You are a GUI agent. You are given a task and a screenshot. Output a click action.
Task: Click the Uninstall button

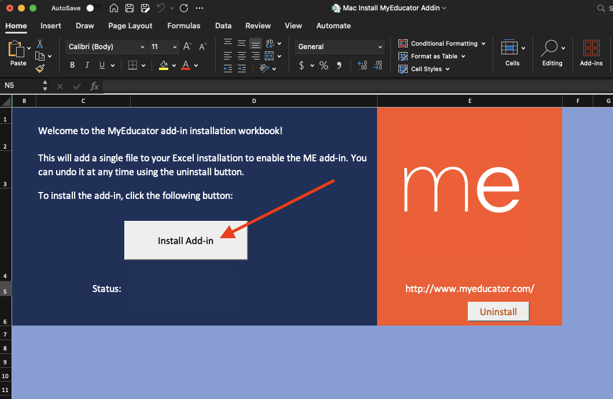tap(498, 312)
